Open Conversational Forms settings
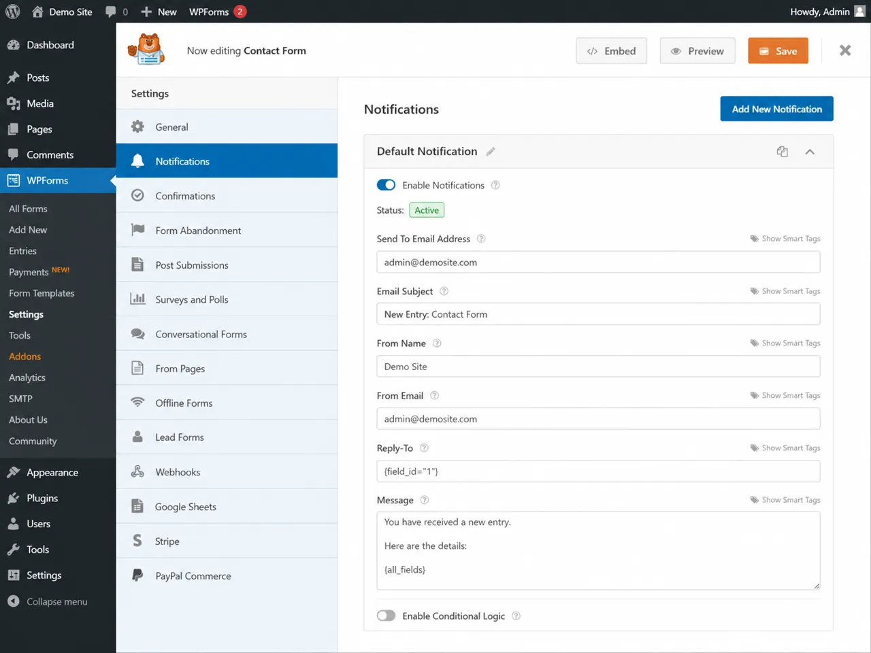Viewport: 871px width, 653px height. tap(227, 334)
